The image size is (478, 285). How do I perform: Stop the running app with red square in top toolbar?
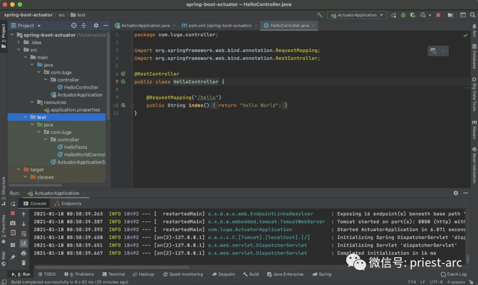pyautogui.click(x=438, y=15)
